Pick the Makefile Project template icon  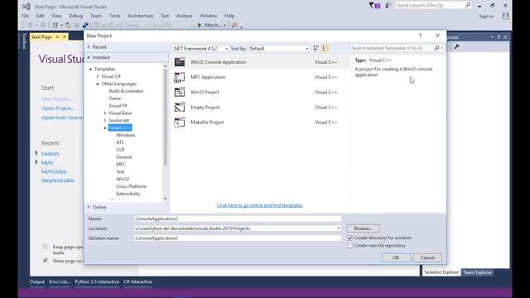[x=180, y=123]
